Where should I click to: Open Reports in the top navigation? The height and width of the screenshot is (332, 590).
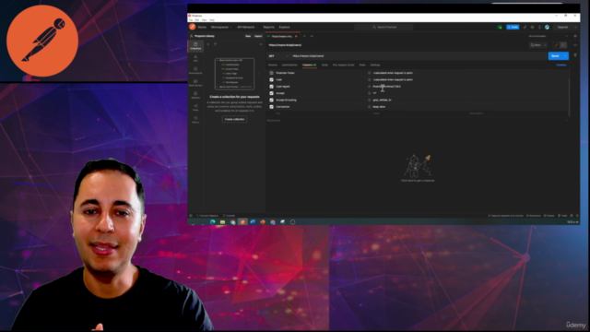(268, 27)
